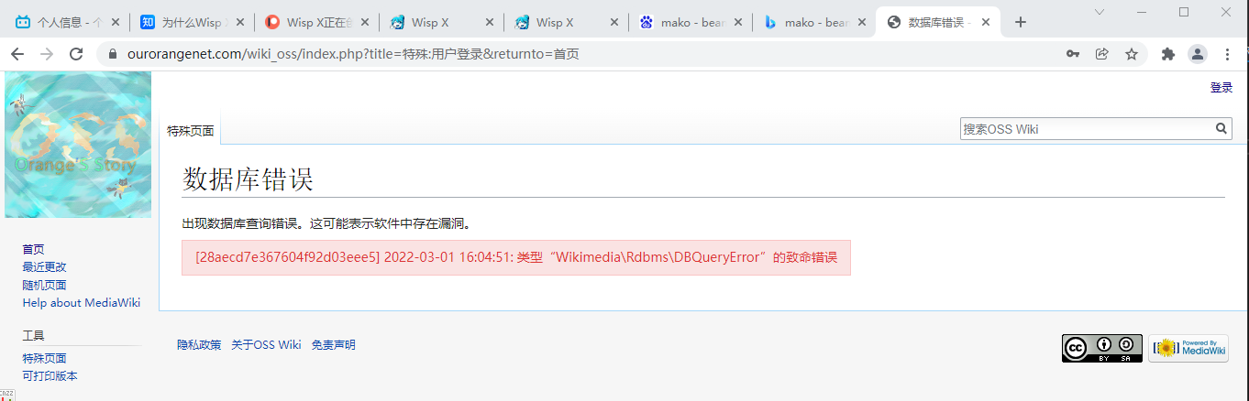Click the Creative Commons license badge
The width and height of the screenshot is (1249, 401).
1101,348
